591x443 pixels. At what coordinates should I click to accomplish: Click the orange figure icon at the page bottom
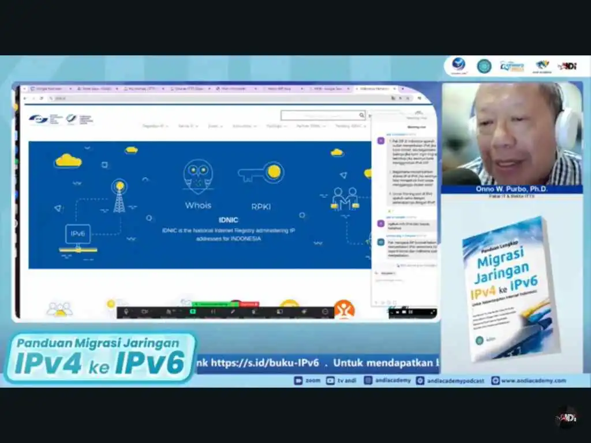click(x=344, y=309)
